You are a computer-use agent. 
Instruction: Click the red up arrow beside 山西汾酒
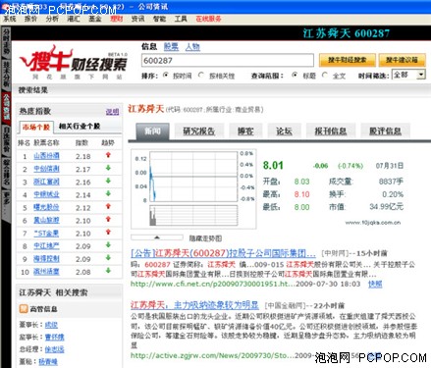(108, 155)
